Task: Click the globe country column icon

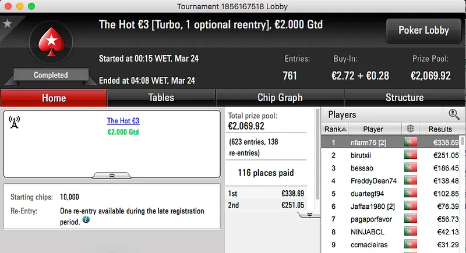Action: [411, 129]
